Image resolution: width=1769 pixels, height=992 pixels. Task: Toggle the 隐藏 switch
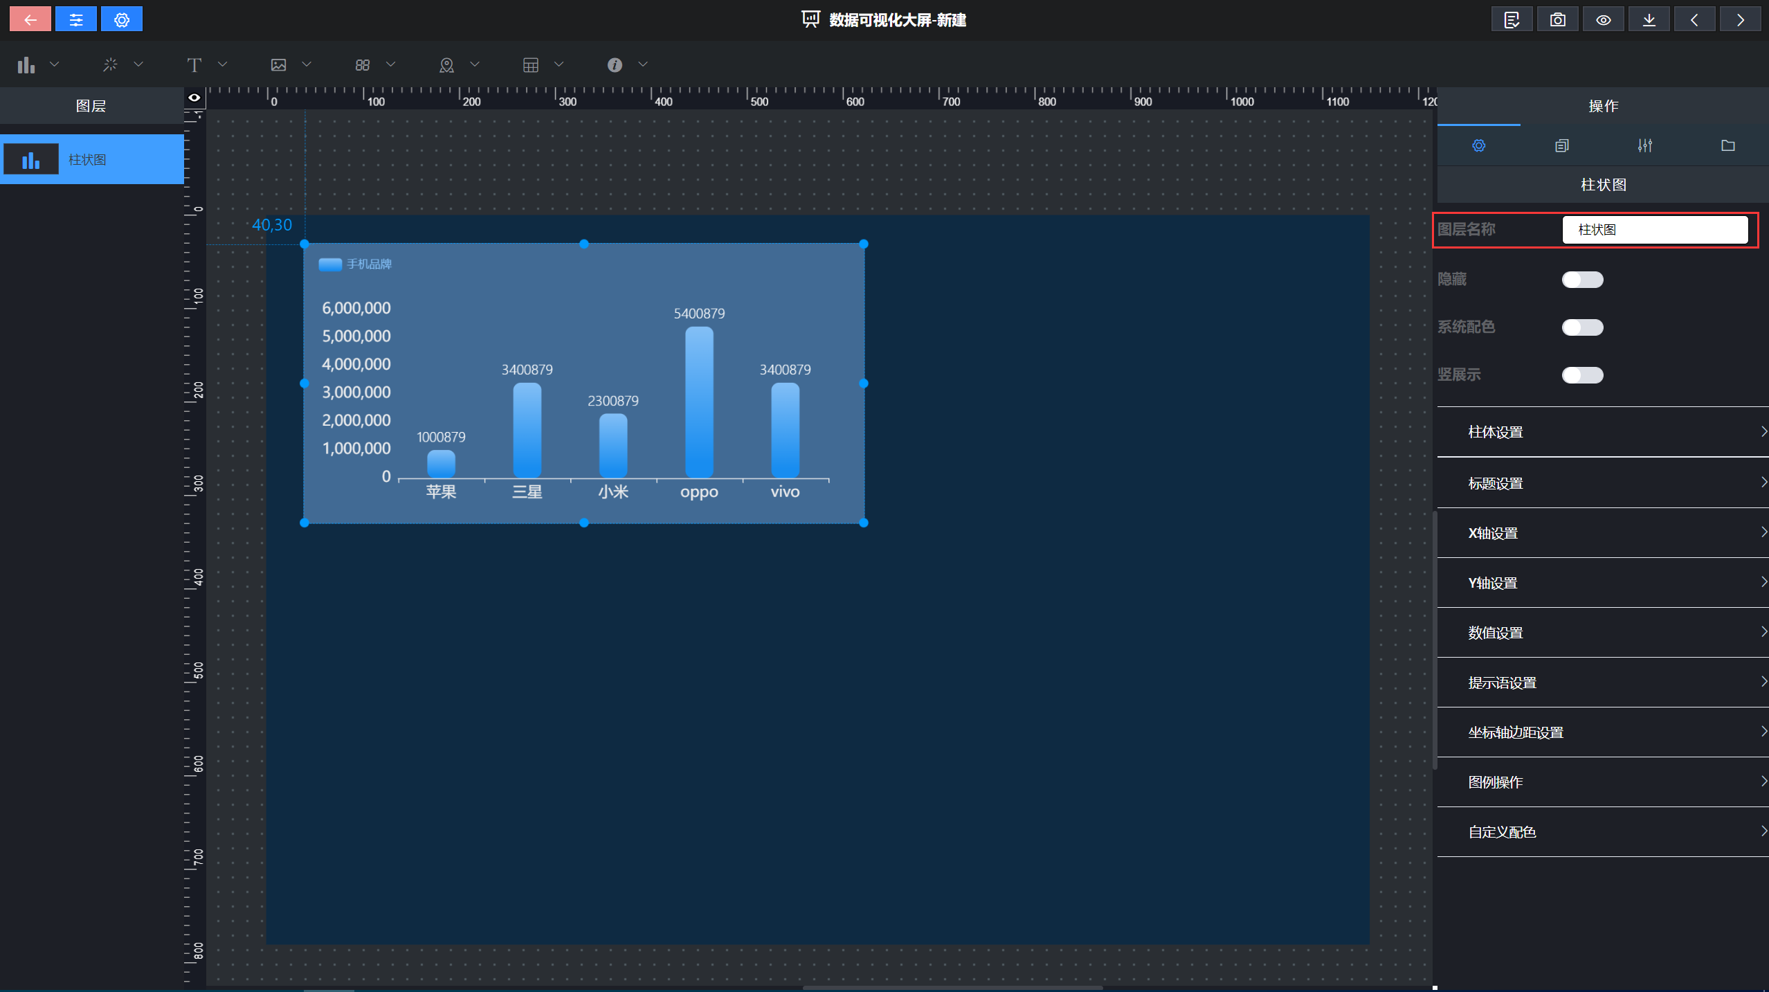(1583, 280)
